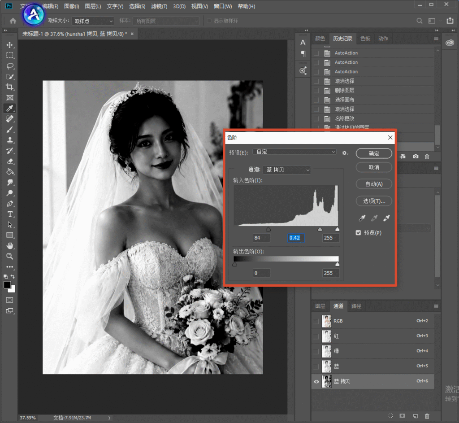
Task: Select the Brush tool
Action: click(x=10, y=130)
